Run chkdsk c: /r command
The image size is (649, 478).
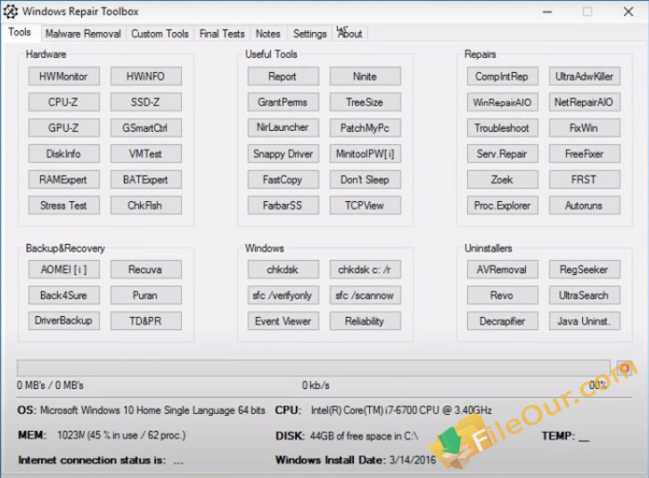pos(366,270)
